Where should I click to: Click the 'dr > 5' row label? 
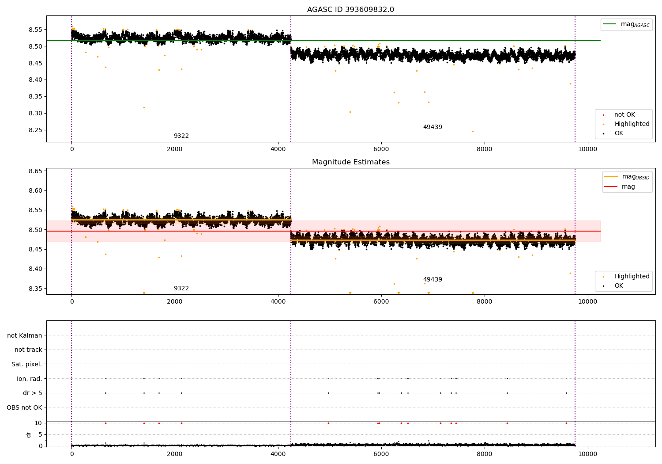(33, 393)
